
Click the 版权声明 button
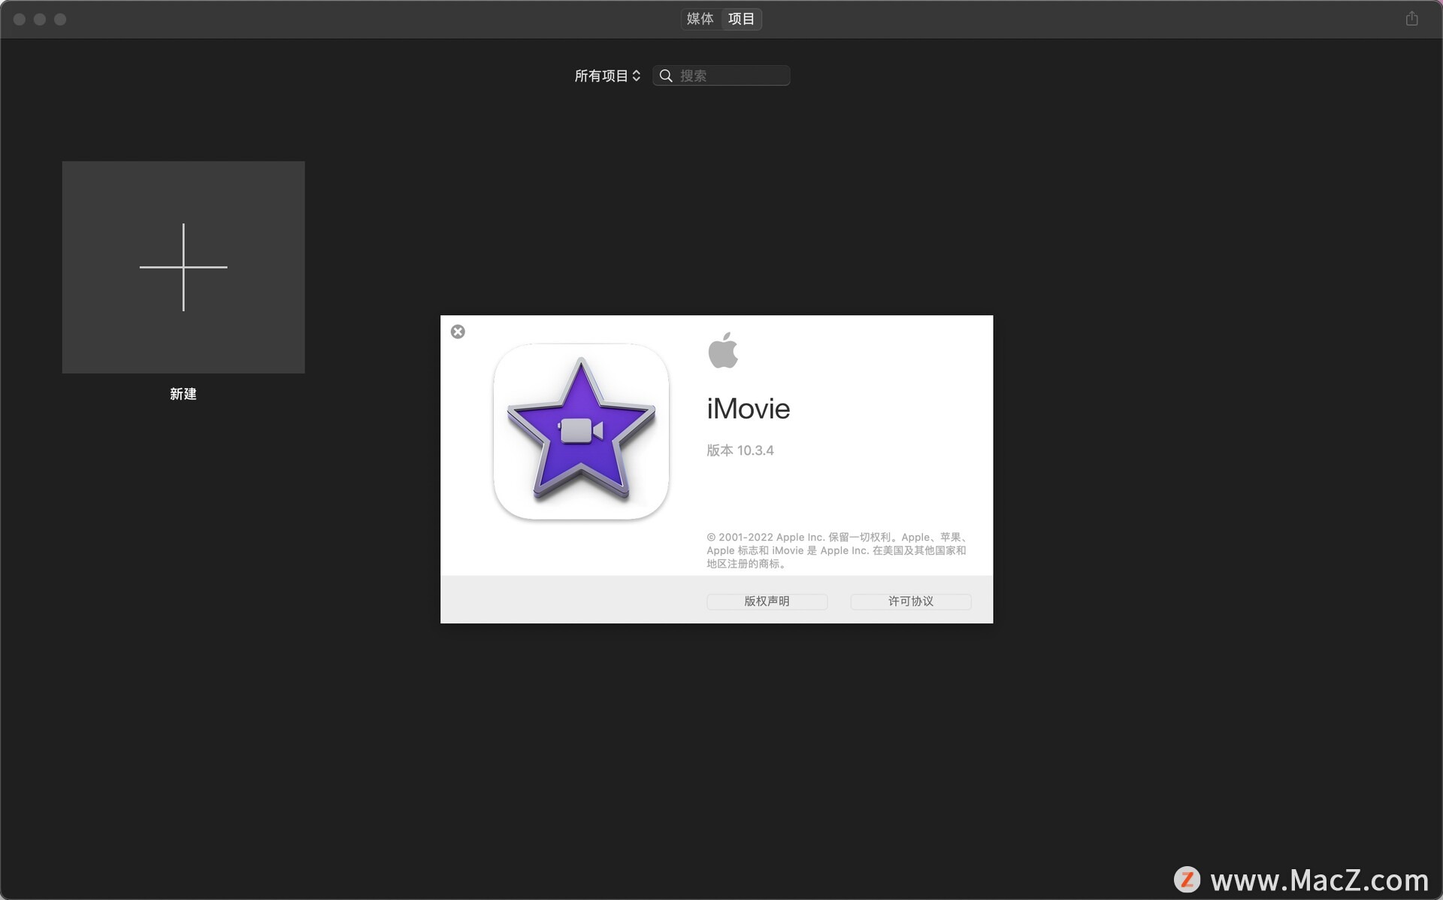tap(766, 602)
